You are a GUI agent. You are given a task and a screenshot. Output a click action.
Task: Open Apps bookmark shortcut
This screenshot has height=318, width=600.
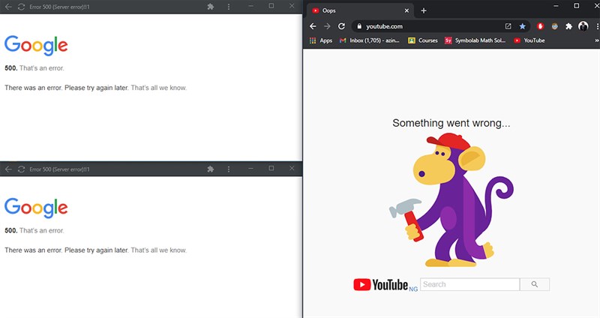[x=321, y=40]
